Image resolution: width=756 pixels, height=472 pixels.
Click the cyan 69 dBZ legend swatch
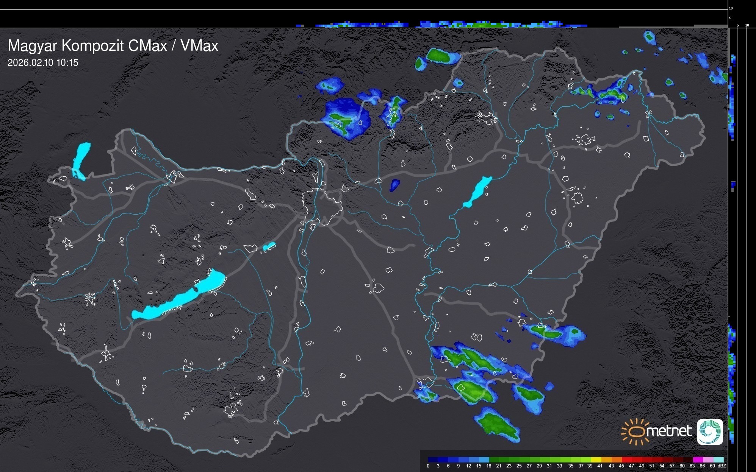[x=718, y=460]
